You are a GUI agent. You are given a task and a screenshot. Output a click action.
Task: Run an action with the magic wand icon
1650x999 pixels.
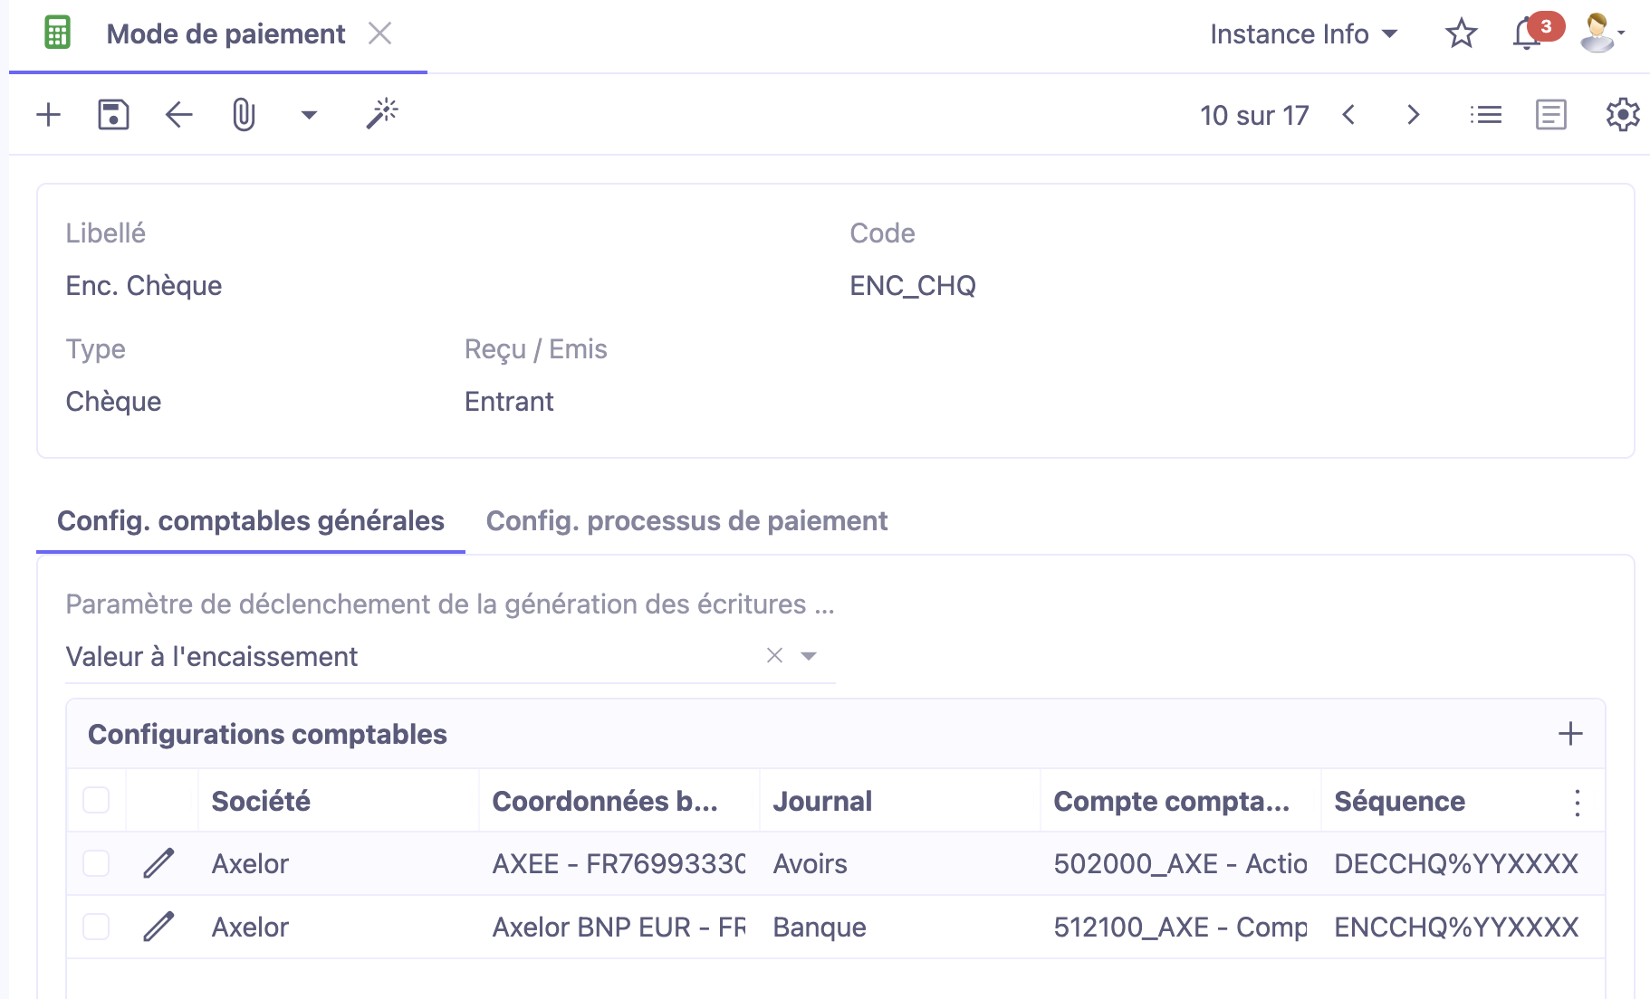tap(381, 113)
